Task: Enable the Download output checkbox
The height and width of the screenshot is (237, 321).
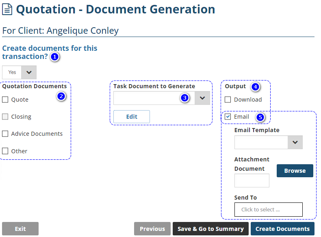Action: pyautogui.click(x=228, y=100)
